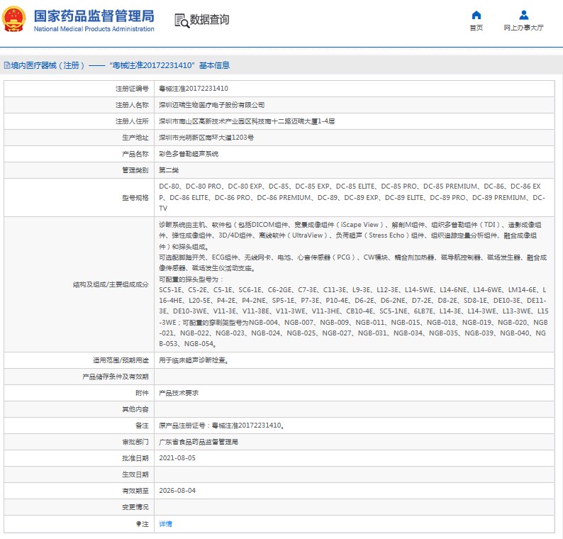Click the 生产地址 row label

pos(135,138)
